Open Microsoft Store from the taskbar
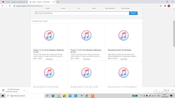Image resolution: width=175 pixels, height=98 pixels. coord(65,96)
